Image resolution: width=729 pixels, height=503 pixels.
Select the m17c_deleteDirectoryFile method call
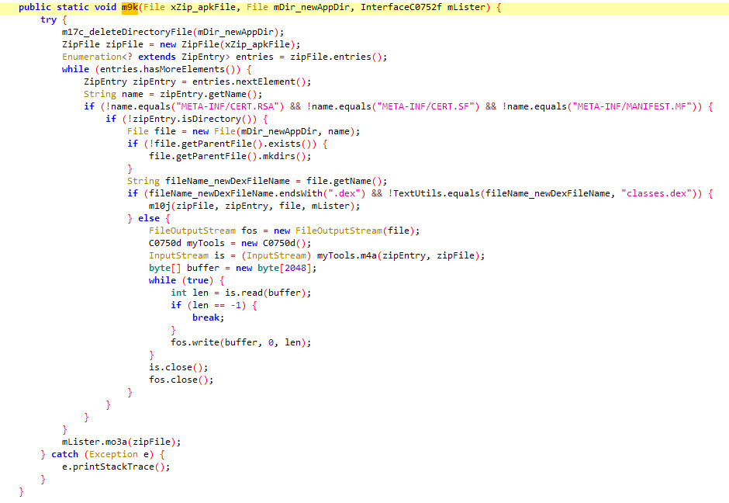click(127, 32)
